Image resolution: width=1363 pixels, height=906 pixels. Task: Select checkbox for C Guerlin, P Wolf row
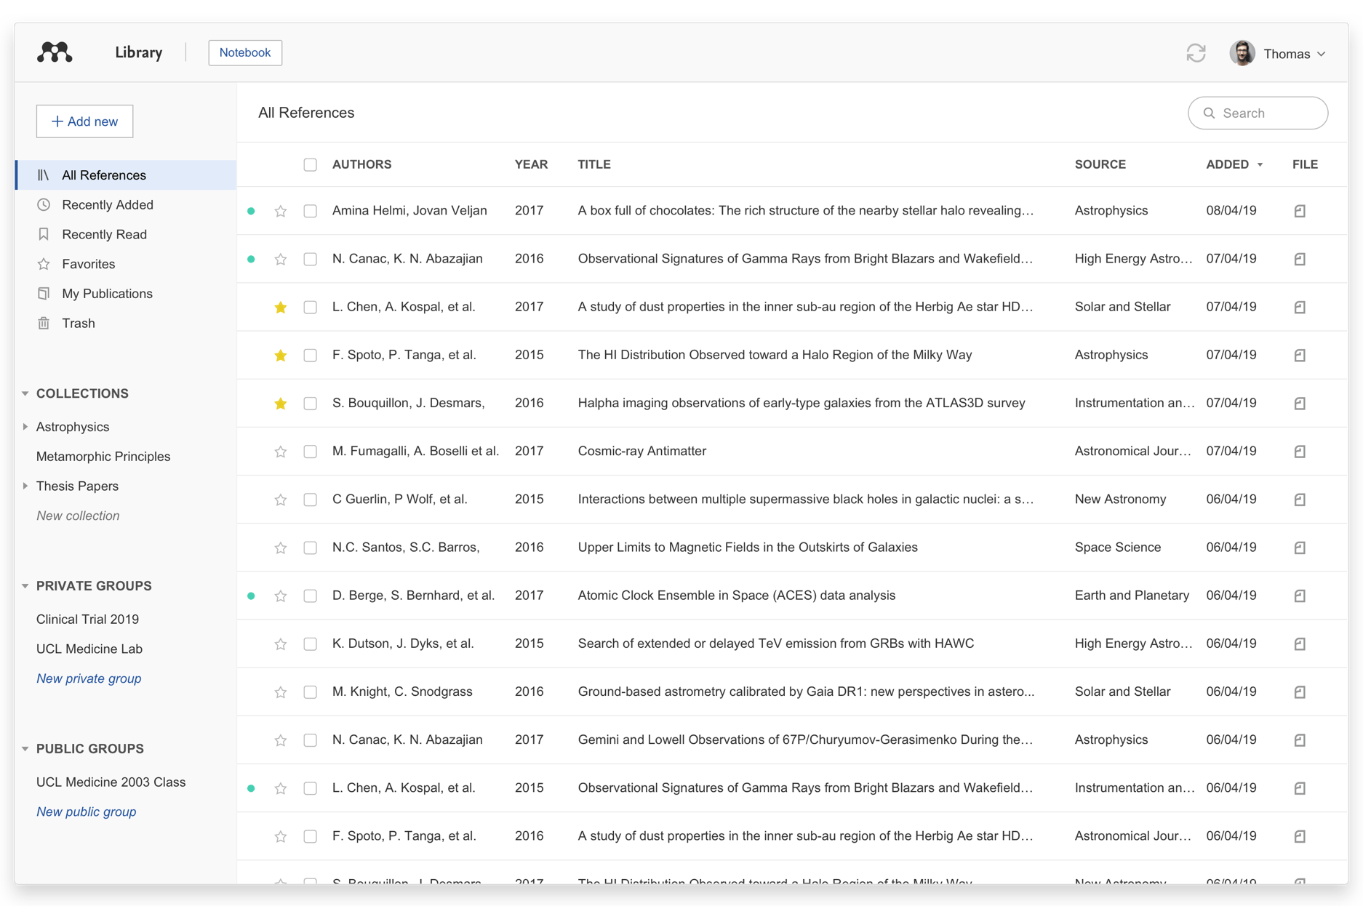click(310, 500)
